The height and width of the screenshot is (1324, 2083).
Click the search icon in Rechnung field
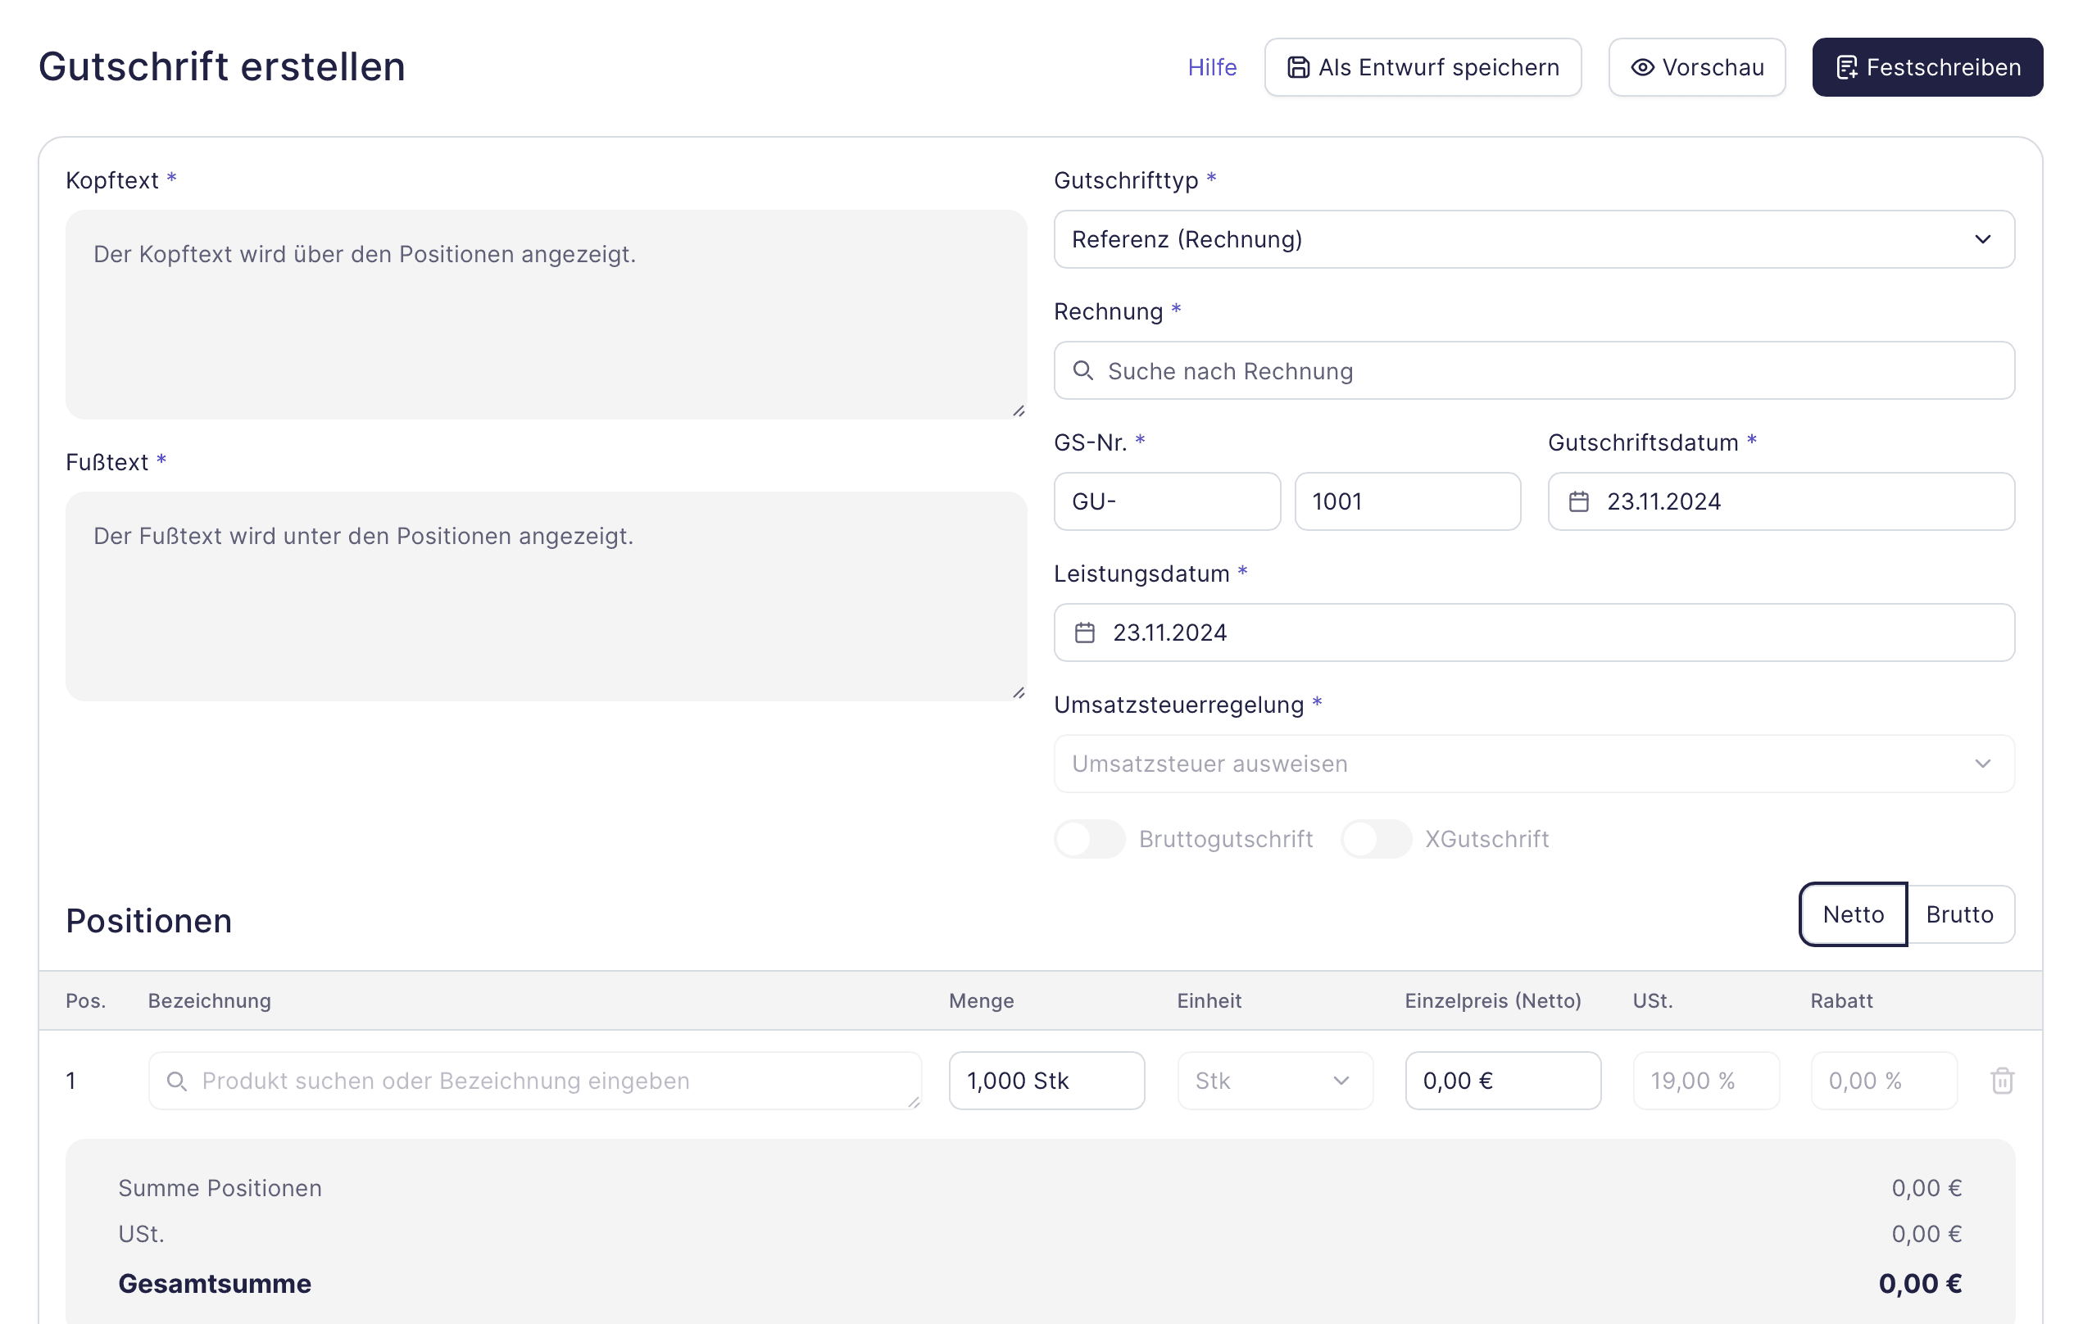(1082, 371)
